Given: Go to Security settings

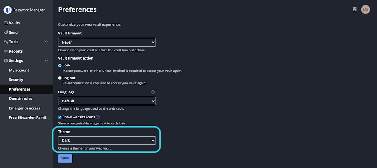Looking at the screenshot, I should (x=16, y=80).
